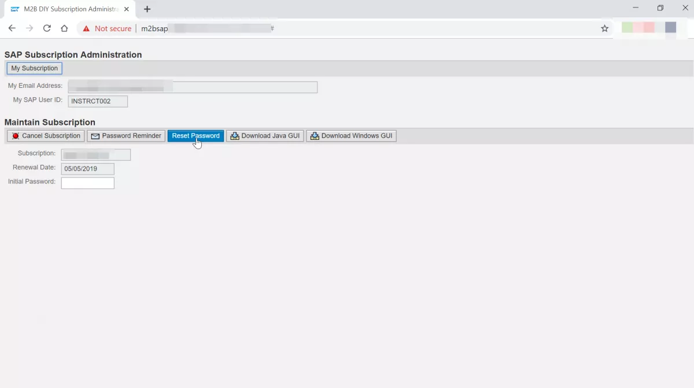Minimize the browser window
The image size is (694, 388).
(636, 8)
